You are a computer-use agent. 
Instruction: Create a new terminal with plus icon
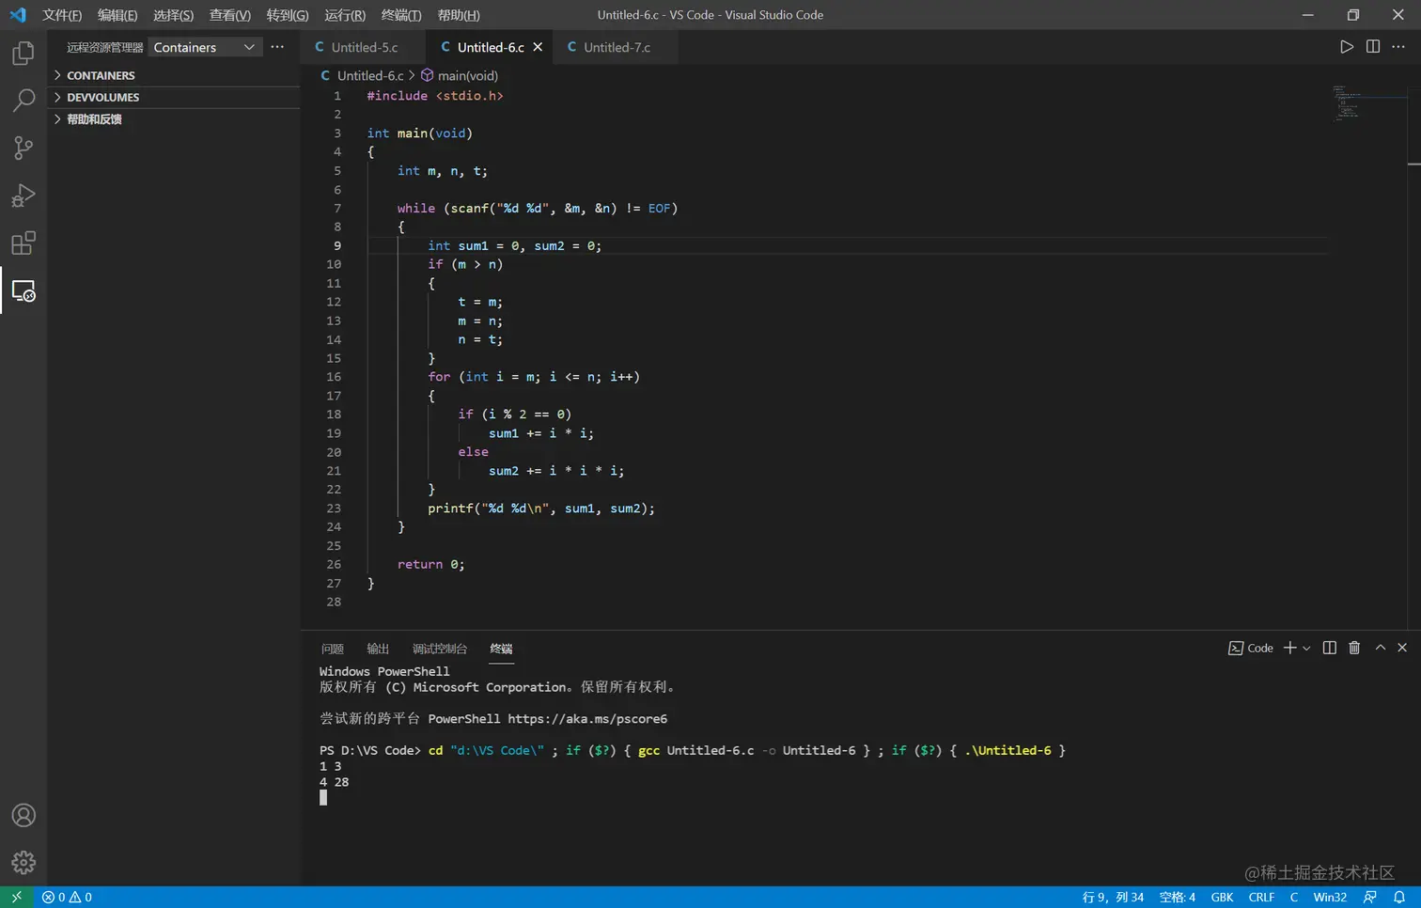1290,648
